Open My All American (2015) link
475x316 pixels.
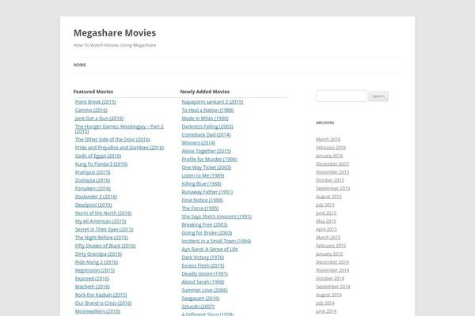[101, 221]
